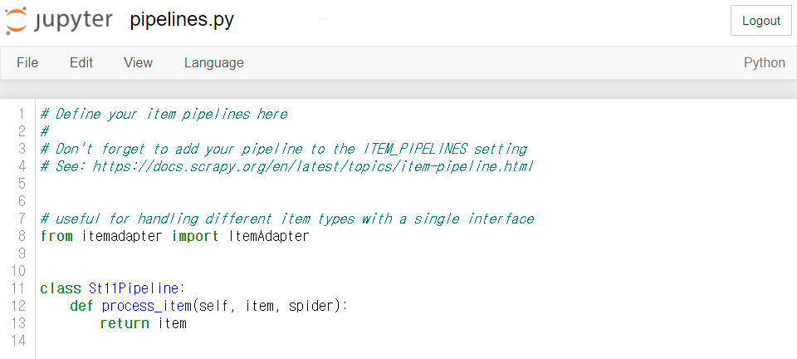The image size is (797, 359).
Task: Open the View menu
Action: tap(138, 63)
